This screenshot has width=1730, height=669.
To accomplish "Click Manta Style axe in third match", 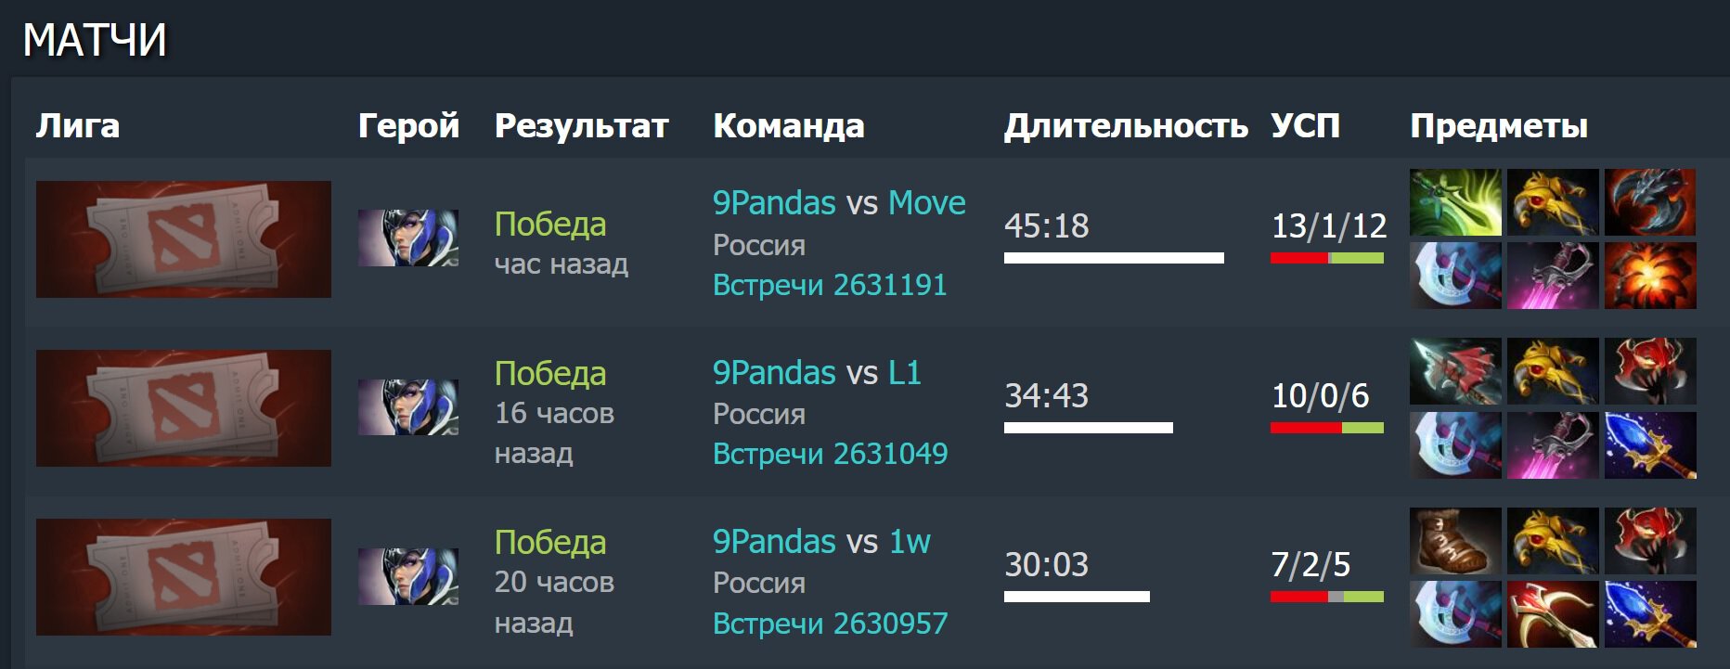I will (x=1455, y=614).
